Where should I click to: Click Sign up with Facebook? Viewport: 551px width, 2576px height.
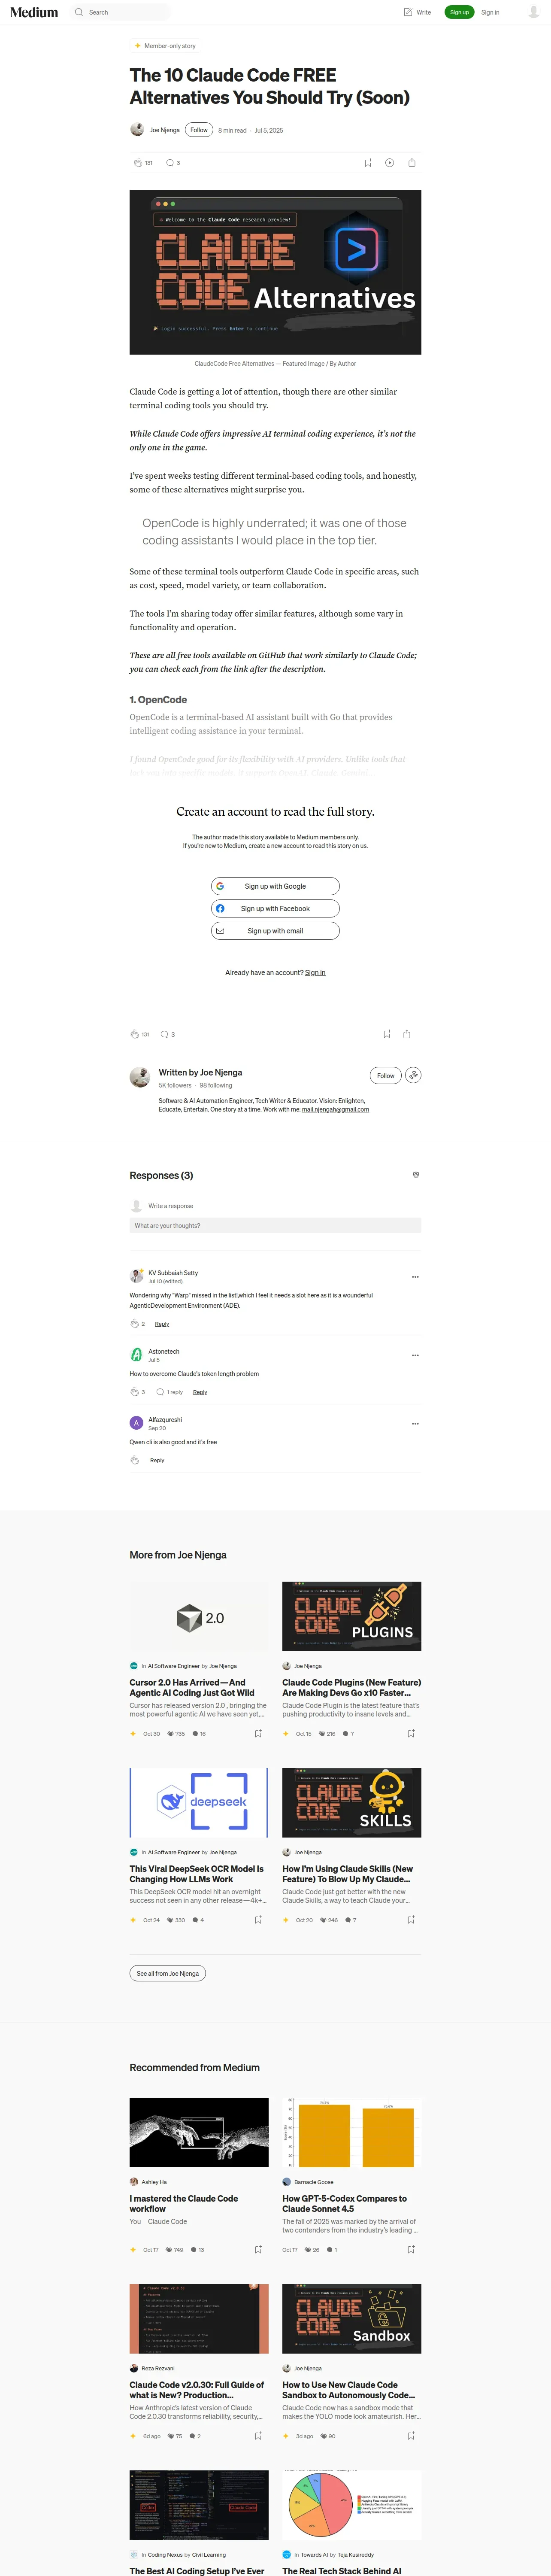click(x=275, y=908)
